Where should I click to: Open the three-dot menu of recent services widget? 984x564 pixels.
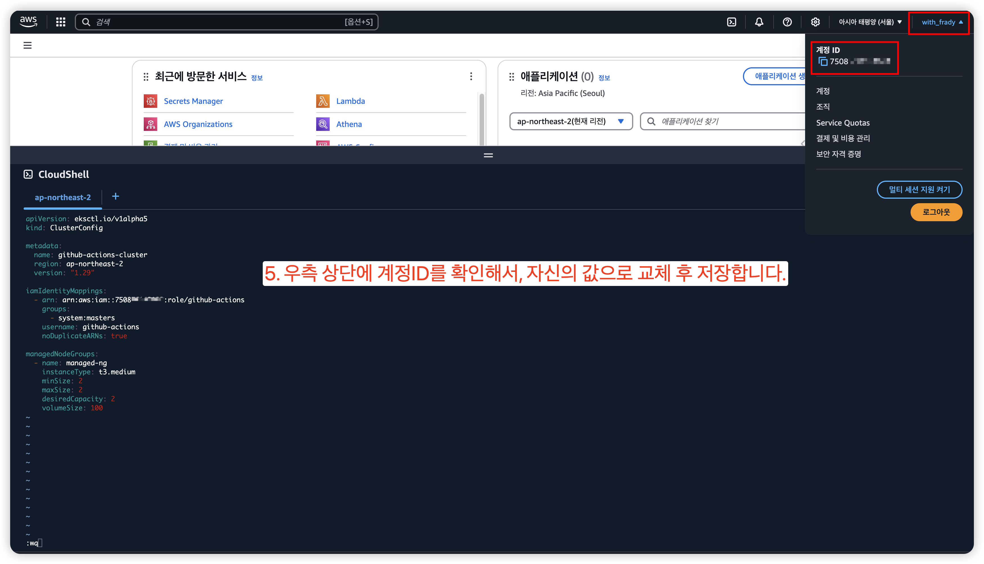471,76
